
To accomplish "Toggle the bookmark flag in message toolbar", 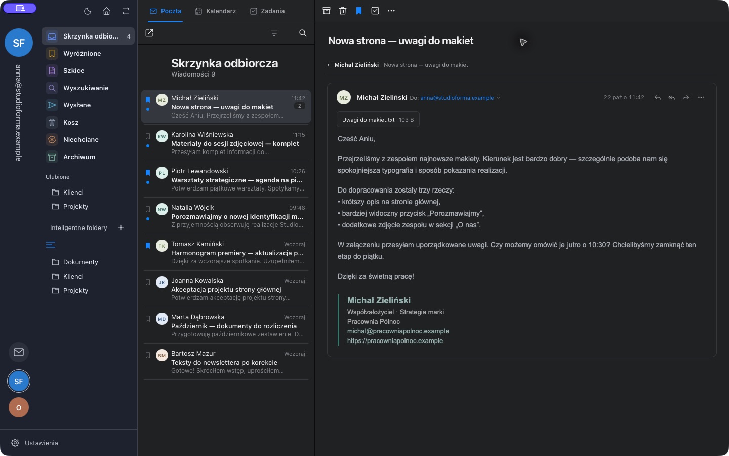I will (x=359, y=11).
